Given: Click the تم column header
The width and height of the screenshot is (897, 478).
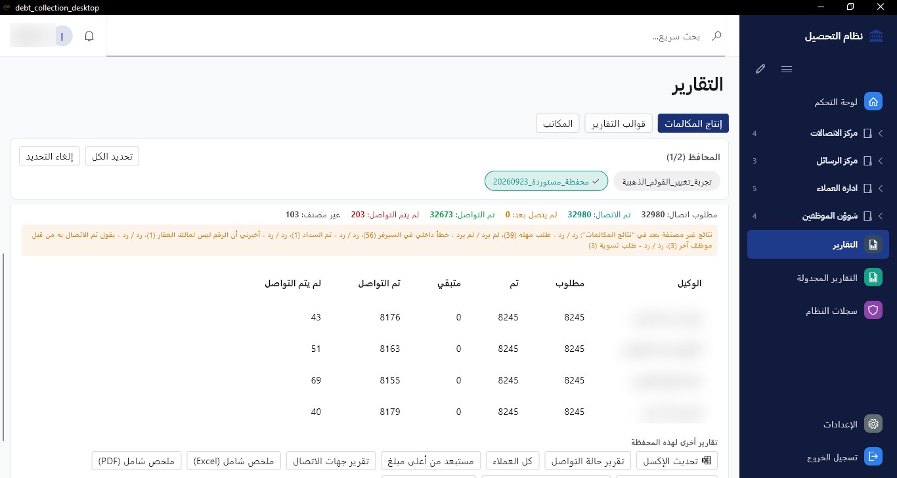Looking at the screenshot, I should tap(514, 283).
